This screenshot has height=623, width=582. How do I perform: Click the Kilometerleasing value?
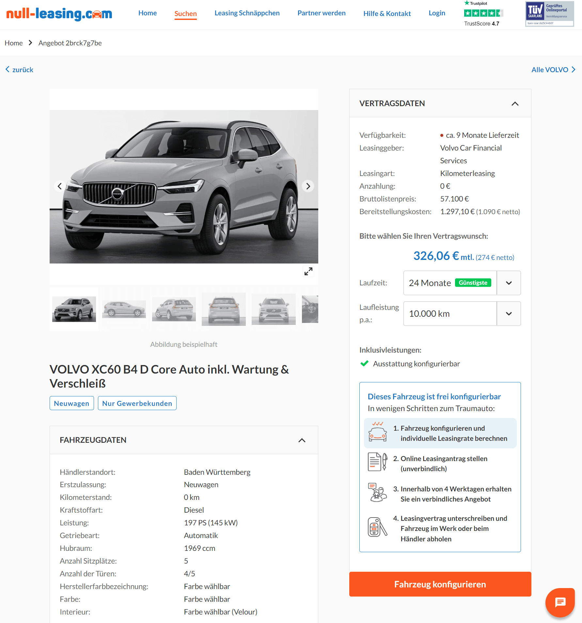point(467,173)
